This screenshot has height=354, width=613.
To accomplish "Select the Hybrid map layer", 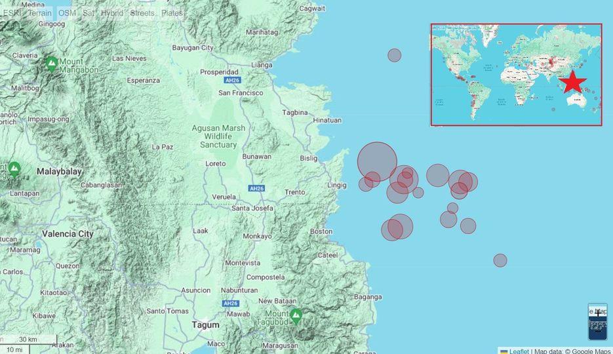I will [111, 13].
